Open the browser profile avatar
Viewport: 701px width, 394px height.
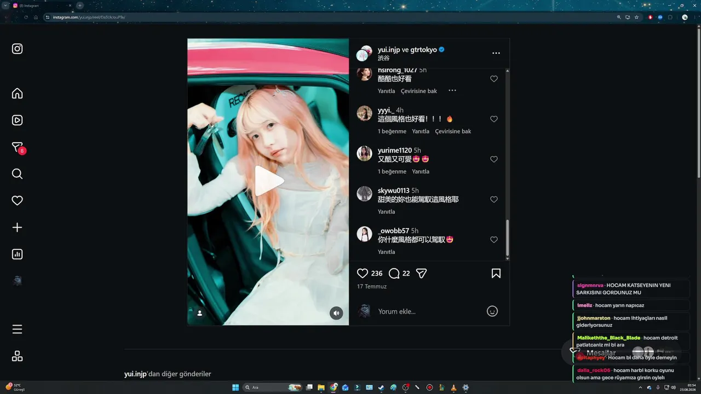(x=685, y=17)
